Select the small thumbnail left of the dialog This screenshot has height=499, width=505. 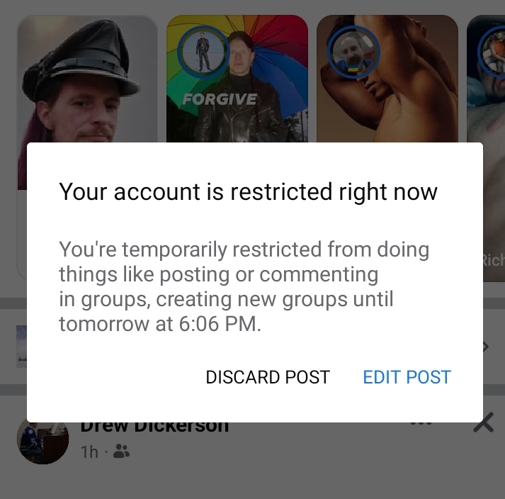21,347
